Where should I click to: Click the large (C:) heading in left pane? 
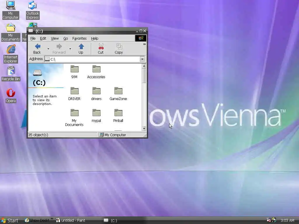point(39,83)
